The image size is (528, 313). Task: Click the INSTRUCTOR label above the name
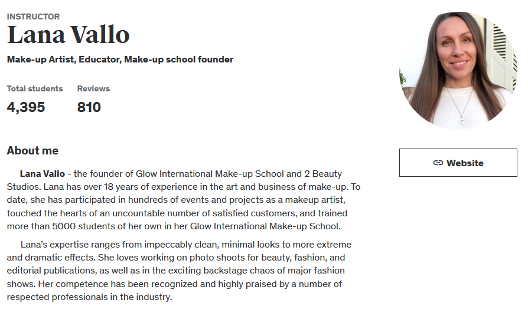(33, 17)
